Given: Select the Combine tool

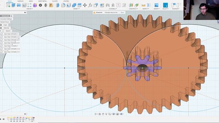Looking at the screenshot, I should click(74, 5).
